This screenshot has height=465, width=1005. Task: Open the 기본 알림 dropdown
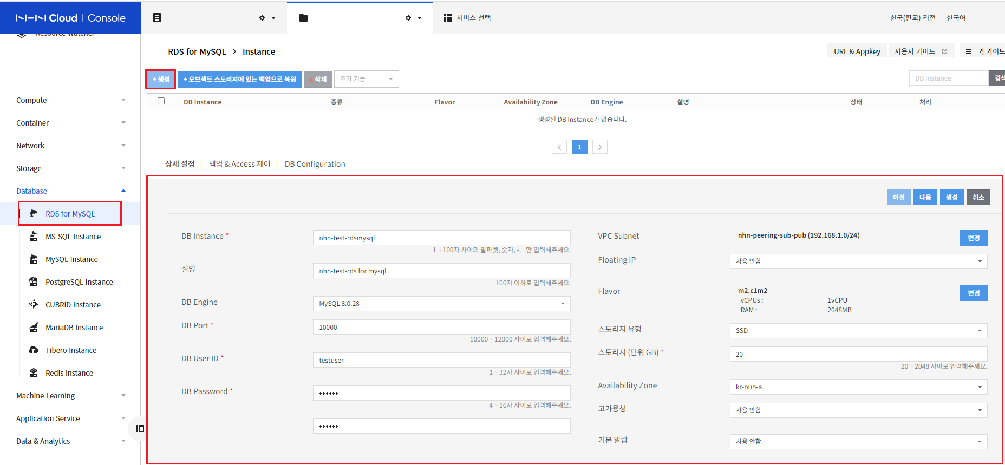pyautogui.click(x=858, y=442)
